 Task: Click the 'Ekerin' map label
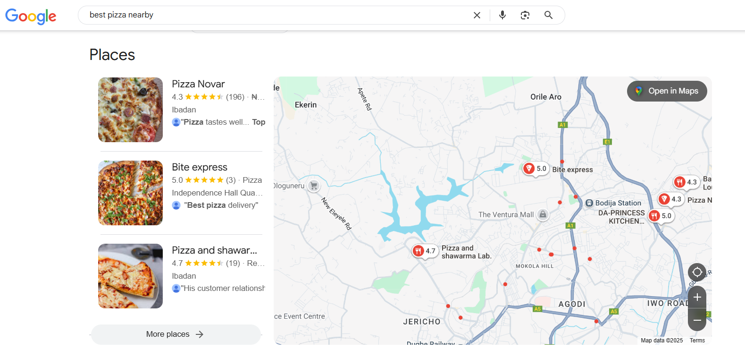coord(306,105)
